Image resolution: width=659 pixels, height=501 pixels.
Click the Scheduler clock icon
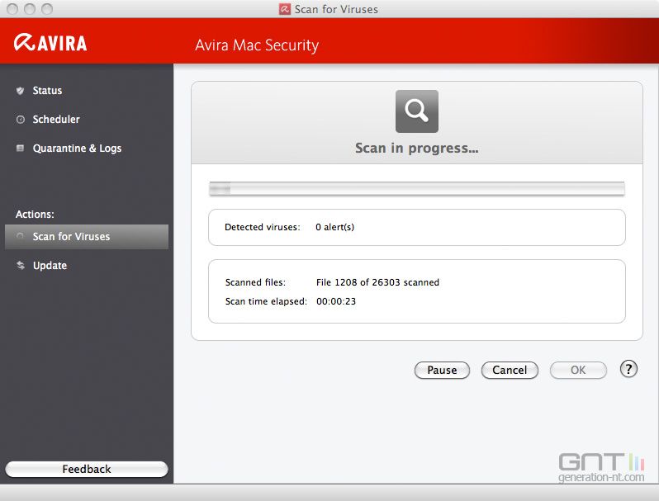tap(20, 119)
